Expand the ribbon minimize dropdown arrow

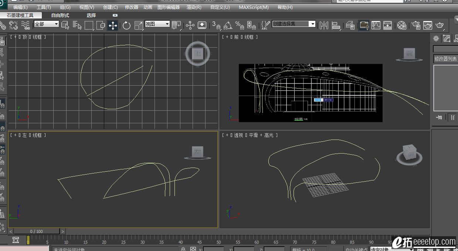point(115,16)
